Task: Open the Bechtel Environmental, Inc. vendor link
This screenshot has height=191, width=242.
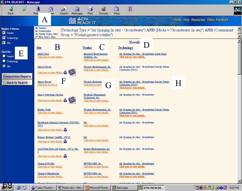Action: 97,149
